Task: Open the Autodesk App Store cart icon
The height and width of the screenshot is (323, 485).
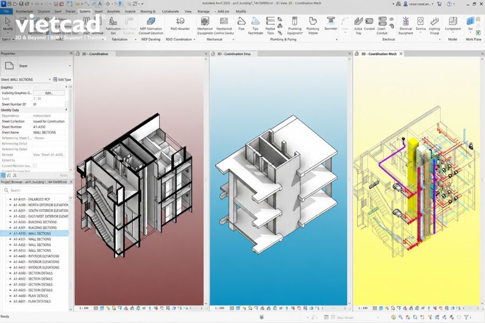Action: pos(439,4)
